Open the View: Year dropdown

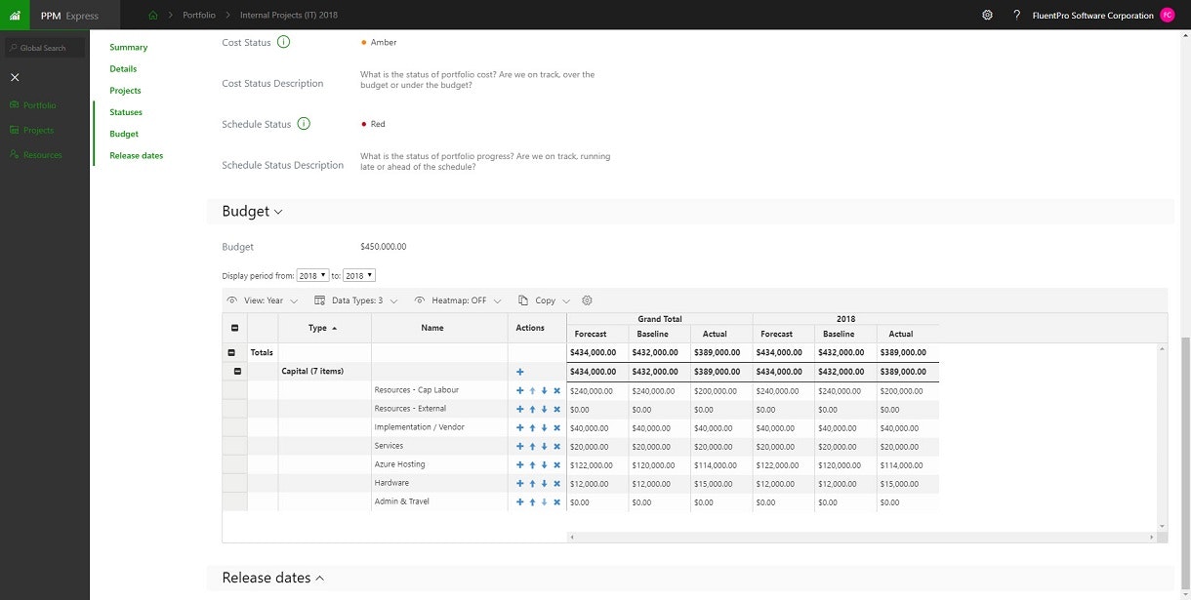(263, 300)
